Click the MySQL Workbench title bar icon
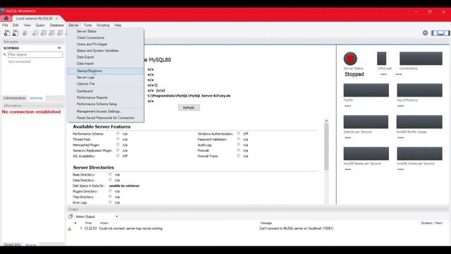The height and width of the screenshot is (254, 451). (3, 11)
